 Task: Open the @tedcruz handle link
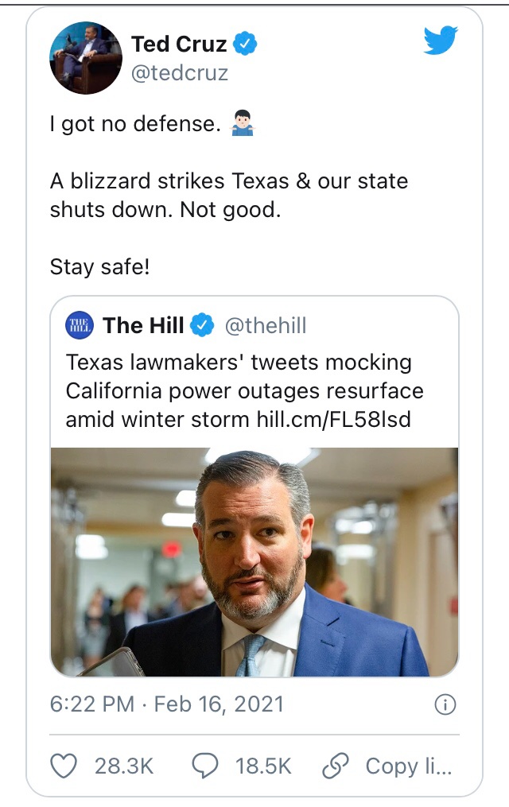(179, 73)
